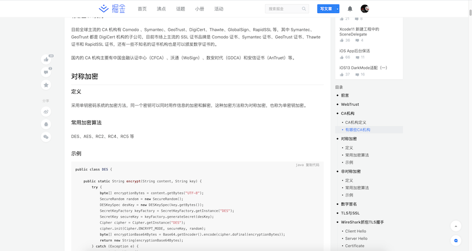Image resolution: width=472 pixels, height=251 pixels.
Task: Click the magnifier icon in search box
Action: [x=305, y=9]
